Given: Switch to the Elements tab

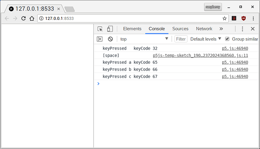Looking at the screenshot, I should pyautogui.click(x=132, y=29).
